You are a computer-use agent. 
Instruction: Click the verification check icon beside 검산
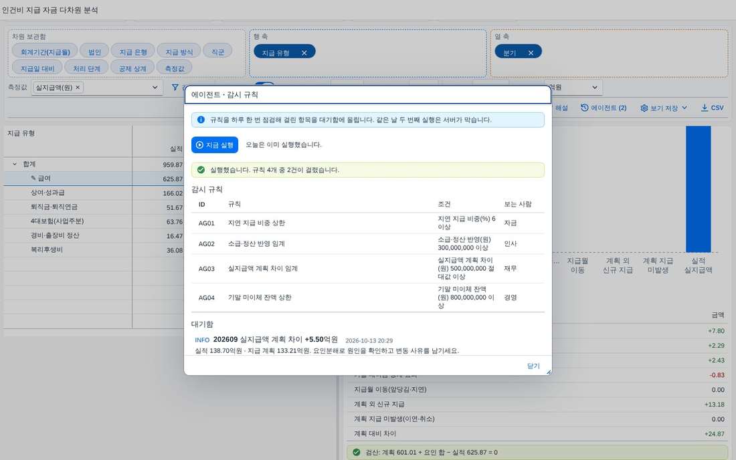click(356, 453)
